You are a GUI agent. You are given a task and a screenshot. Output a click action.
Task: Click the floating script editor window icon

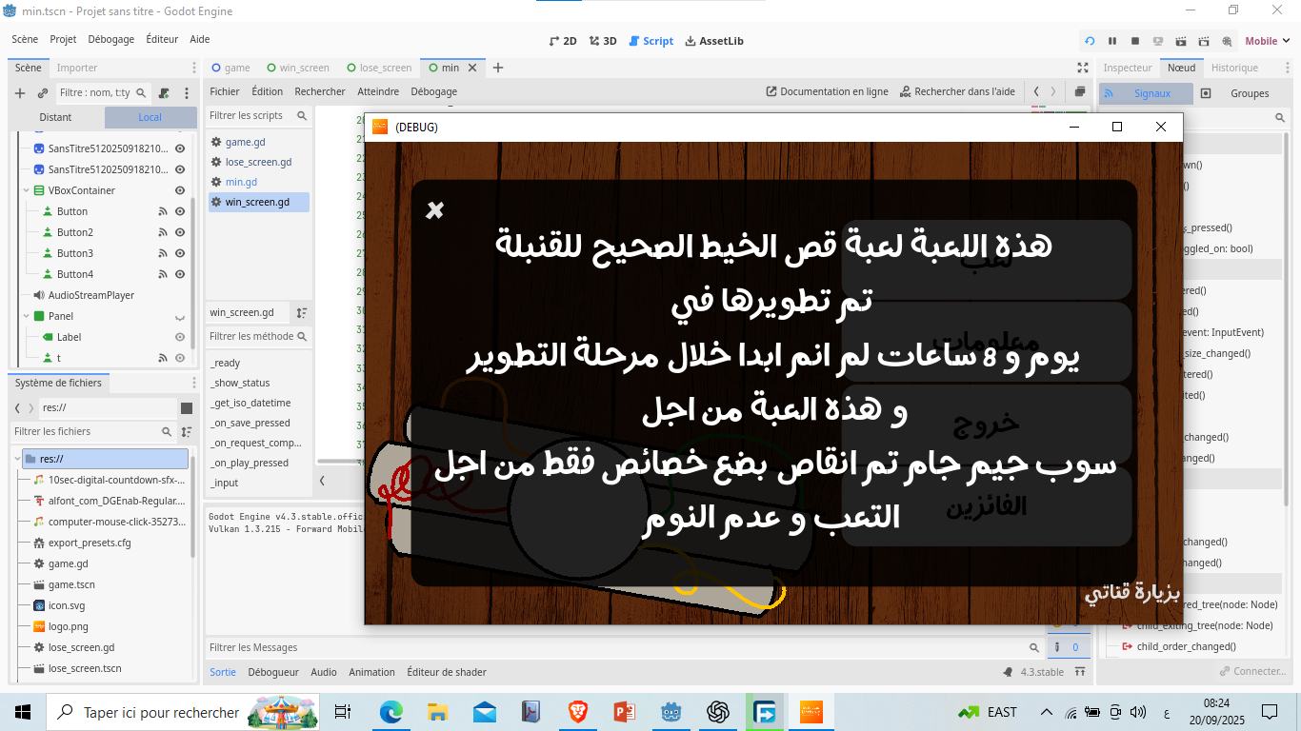tap(1080, 91)
